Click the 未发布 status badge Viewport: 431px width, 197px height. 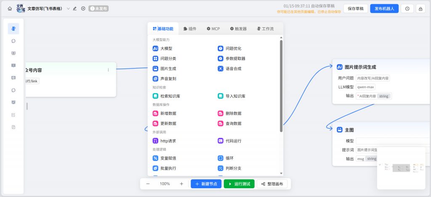coord(98,8)
